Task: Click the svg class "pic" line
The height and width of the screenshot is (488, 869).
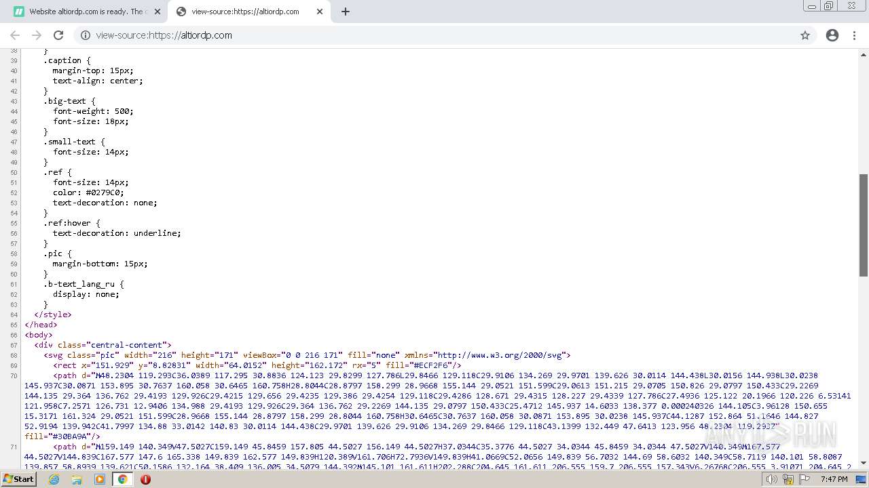Action: (307, 355)
